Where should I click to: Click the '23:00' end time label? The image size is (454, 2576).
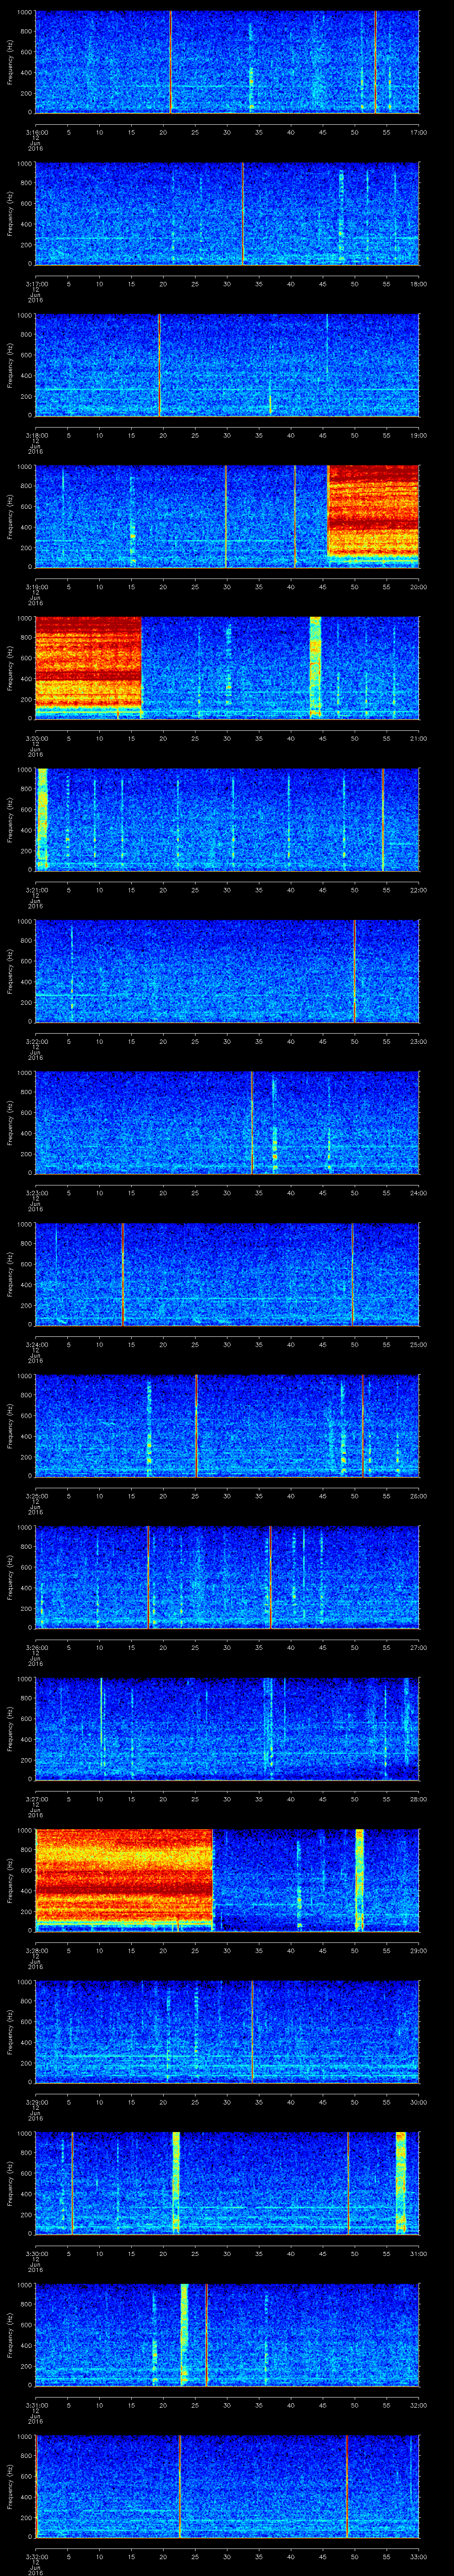point(418,1041)
